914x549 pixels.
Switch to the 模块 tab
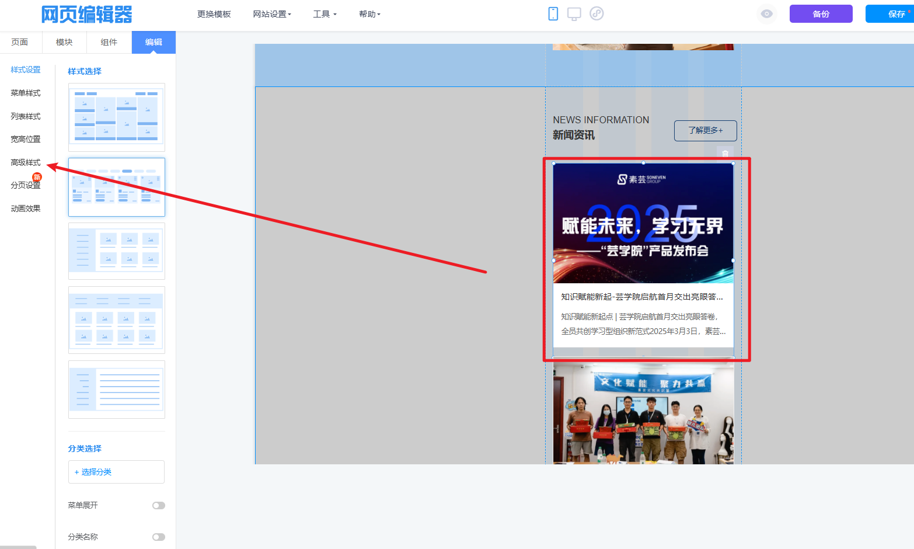(64, 42)
